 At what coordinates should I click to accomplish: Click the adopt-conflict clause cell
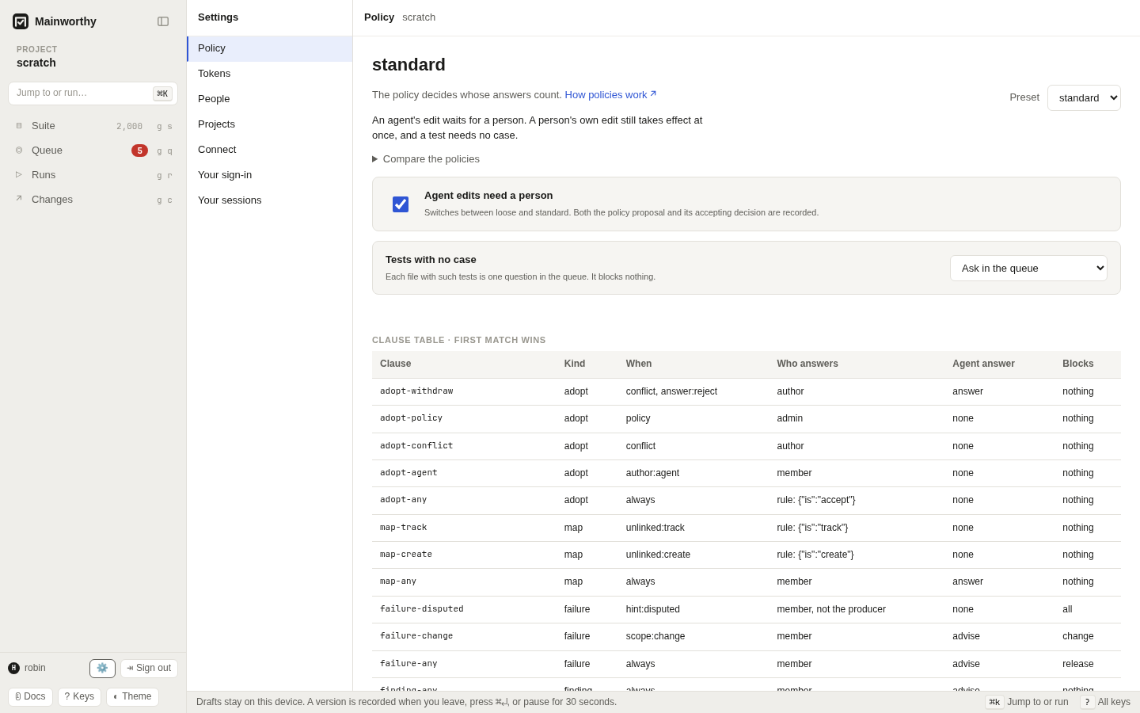[464, 446]
